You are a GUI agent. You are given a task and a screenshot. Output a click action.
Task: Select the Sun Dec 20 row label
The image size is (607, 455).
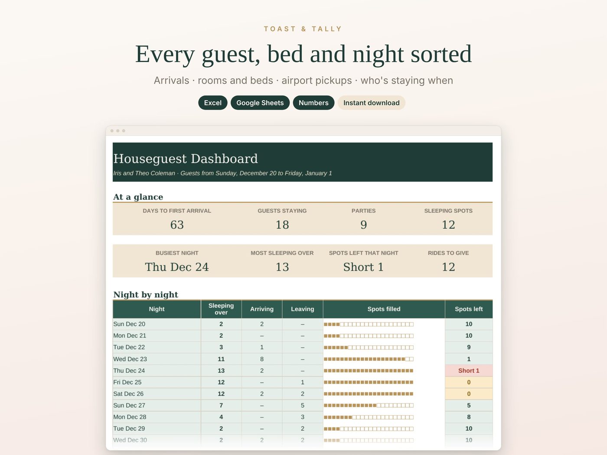coord(129,324)
